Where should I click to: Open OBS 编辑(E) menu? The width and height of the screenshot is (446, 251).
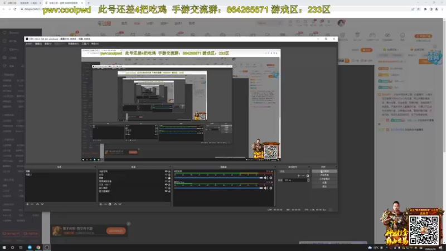coord(38,44)
